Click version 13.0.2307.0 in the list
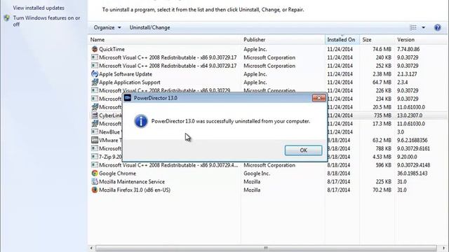 click(410, 115)
